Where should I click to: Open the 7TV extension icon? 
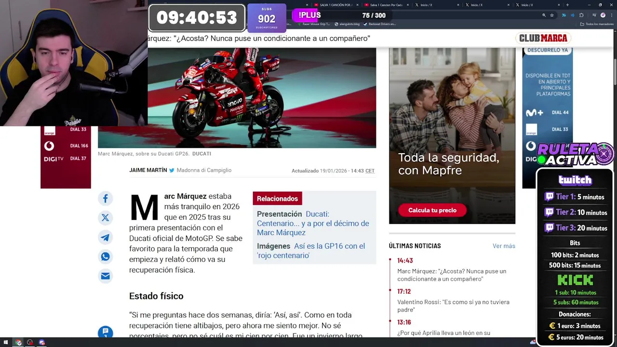pyautogui.click(x=564, y=15)
